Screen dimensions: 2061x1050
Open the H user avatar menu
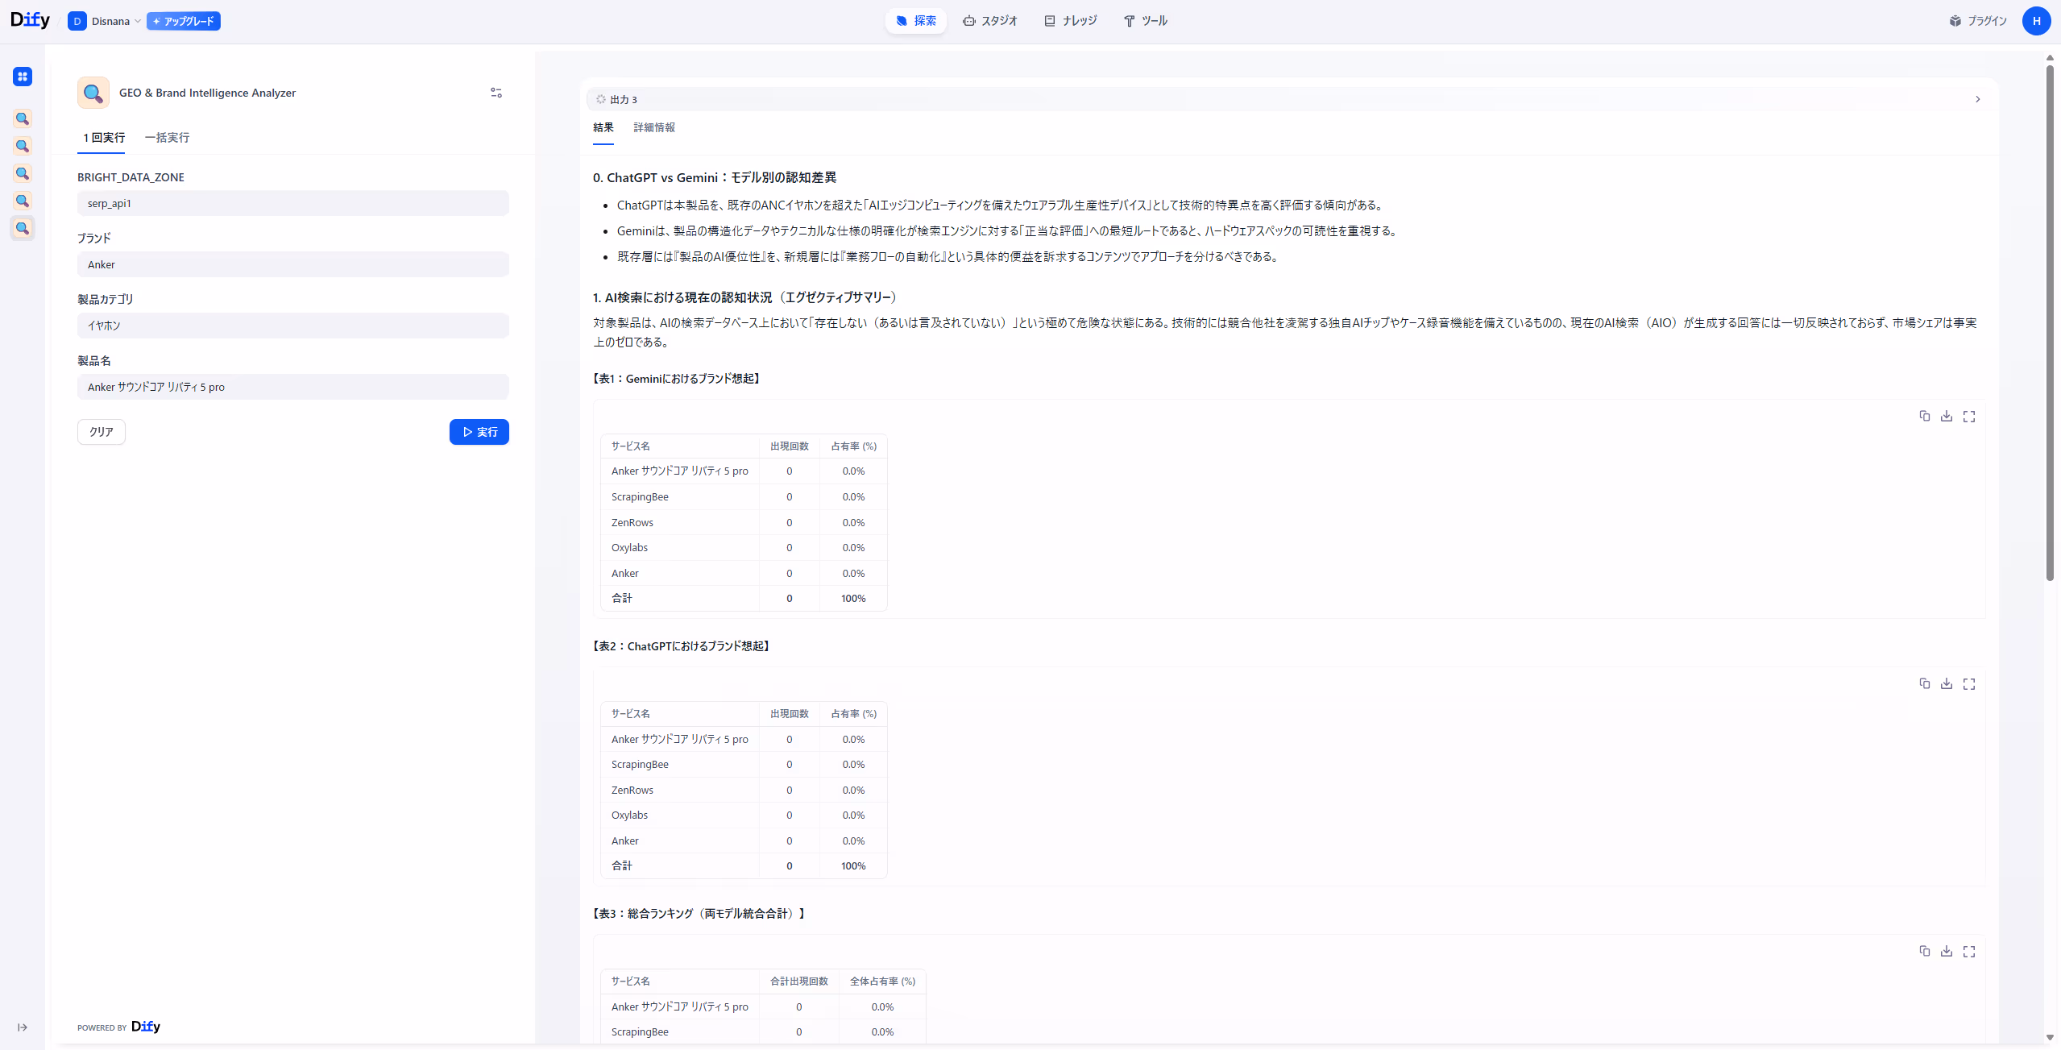tap(2036, 21)
